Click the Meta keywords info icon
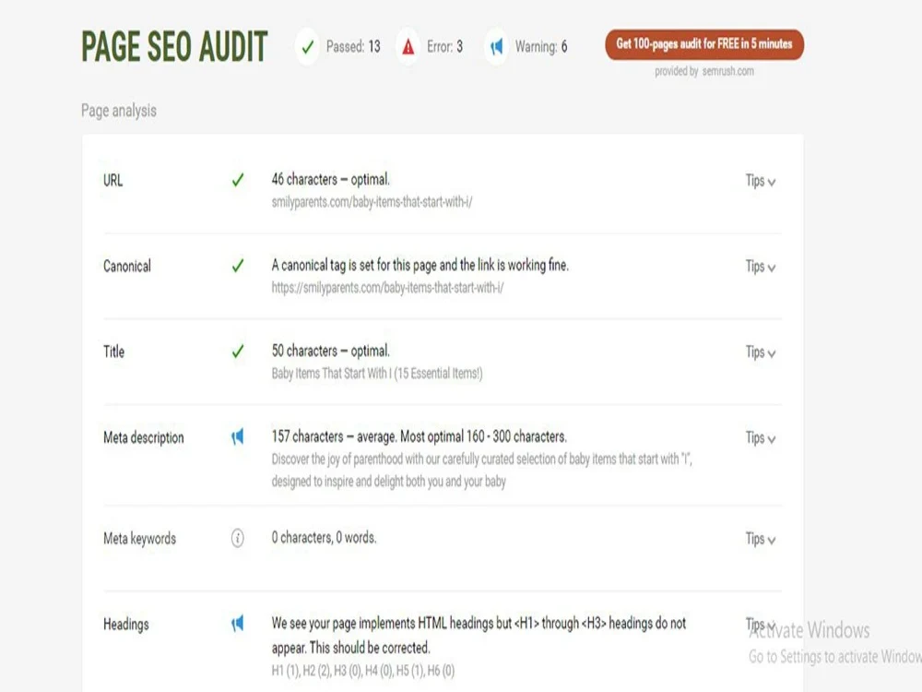 pos(238,538)
